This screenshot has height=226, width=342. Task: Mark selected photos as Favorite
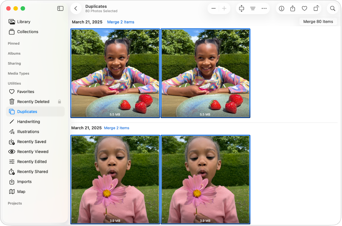coord(304,8)
